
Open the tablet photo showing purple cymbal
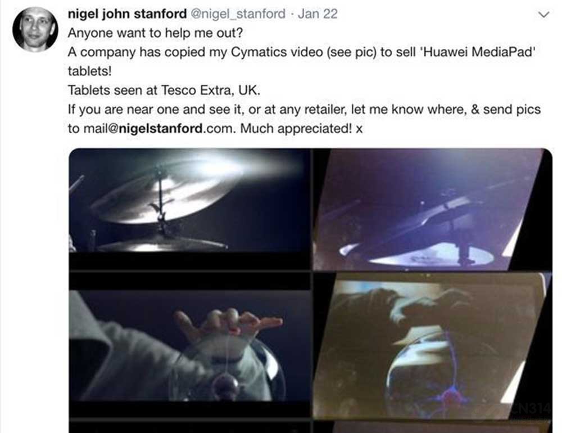(433, 209)
